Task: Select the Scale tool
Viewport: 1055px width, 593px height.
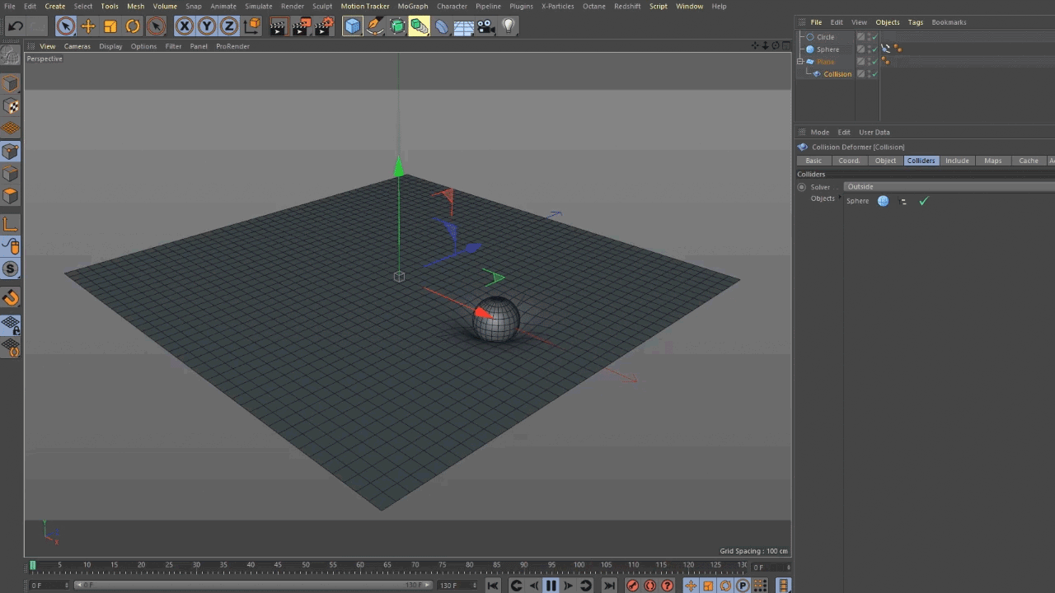Action: [110, 26]
